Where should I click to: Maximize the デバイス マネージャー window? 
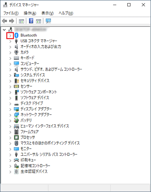(129, 5)
